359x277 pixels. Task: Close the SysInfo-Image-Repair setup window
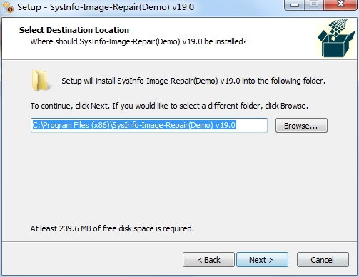(x=340, y=4)
